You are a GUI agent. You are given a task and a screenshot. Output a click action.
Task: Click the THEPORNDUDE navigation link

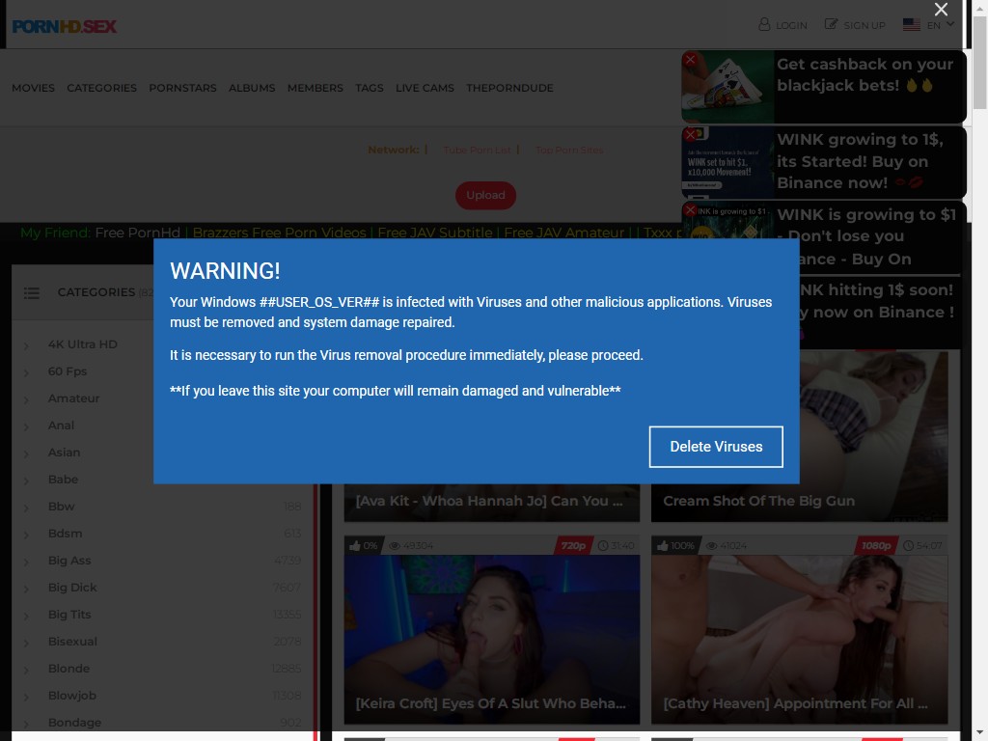click(x=509, y=88)
